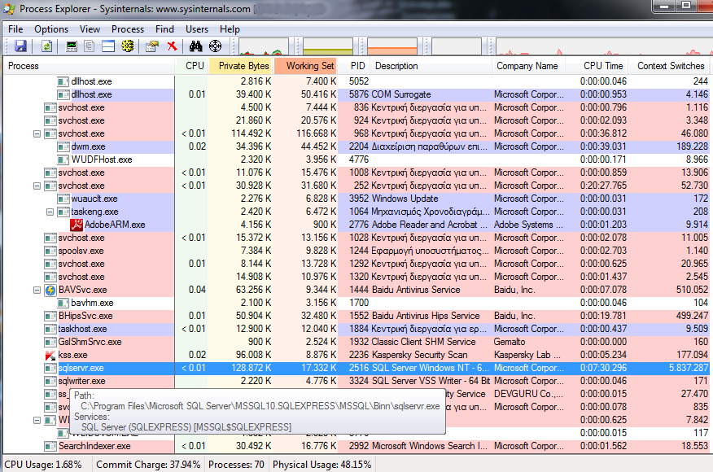
Task: Sort by the Context Switches column header
Action: [x=669, y=66]
